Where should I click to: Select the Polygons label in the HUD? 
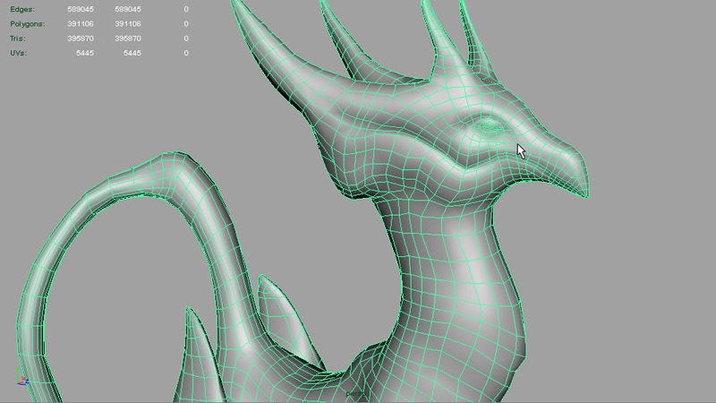click(27, 24)
